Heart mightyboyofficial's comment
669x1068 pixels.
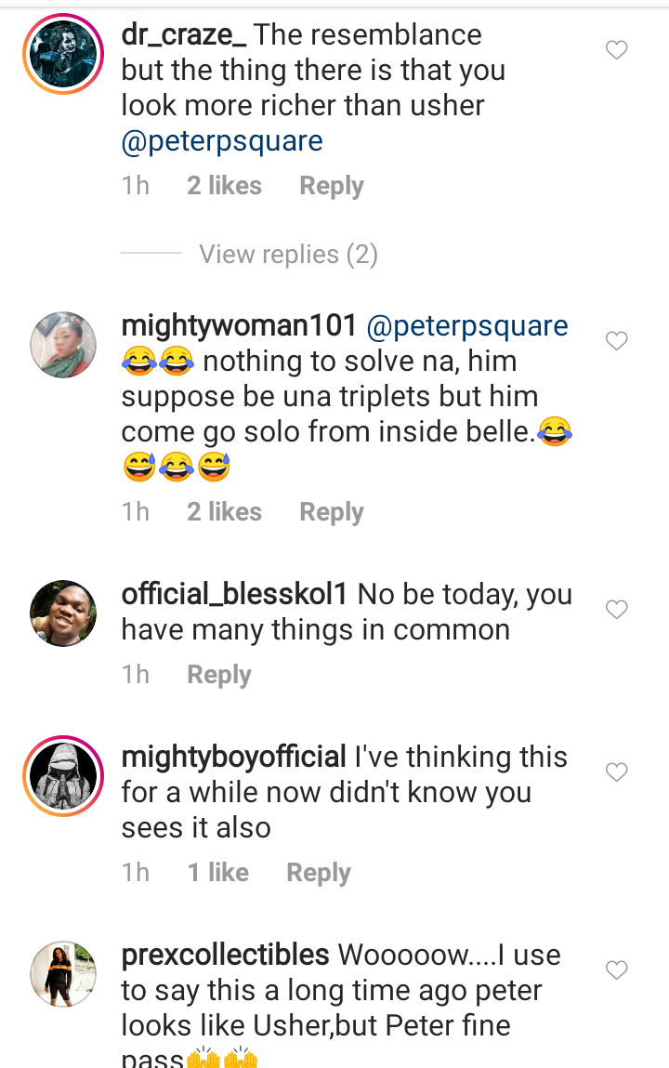[x=617, y=772]
